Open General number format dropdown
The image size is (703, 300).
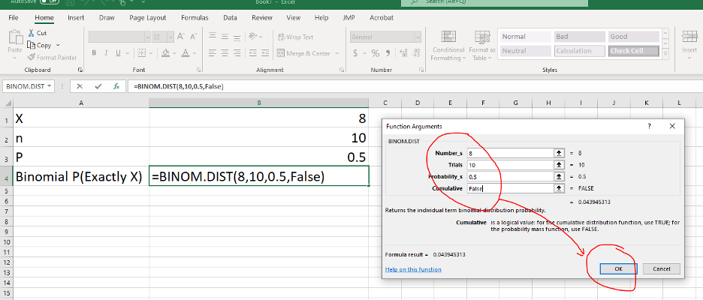tap(418, 37)
